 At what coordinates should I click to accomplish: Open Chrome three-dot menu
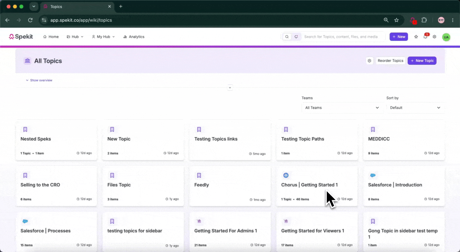pos(453,20)
